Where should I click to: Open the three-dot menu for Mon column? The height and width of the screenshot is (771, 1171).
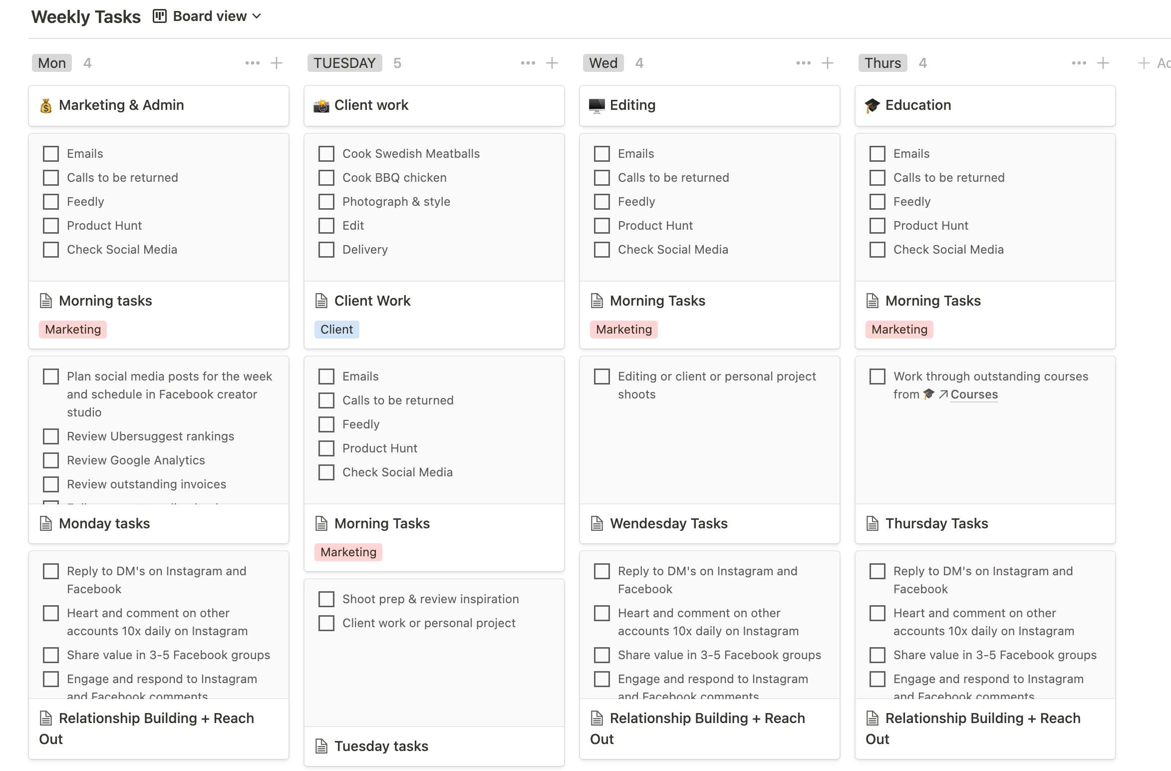(253, 63)
